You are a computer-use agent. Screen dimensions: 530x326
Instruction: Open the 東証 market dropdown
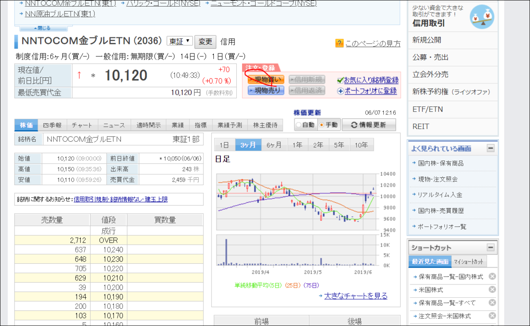pos(180,42)
